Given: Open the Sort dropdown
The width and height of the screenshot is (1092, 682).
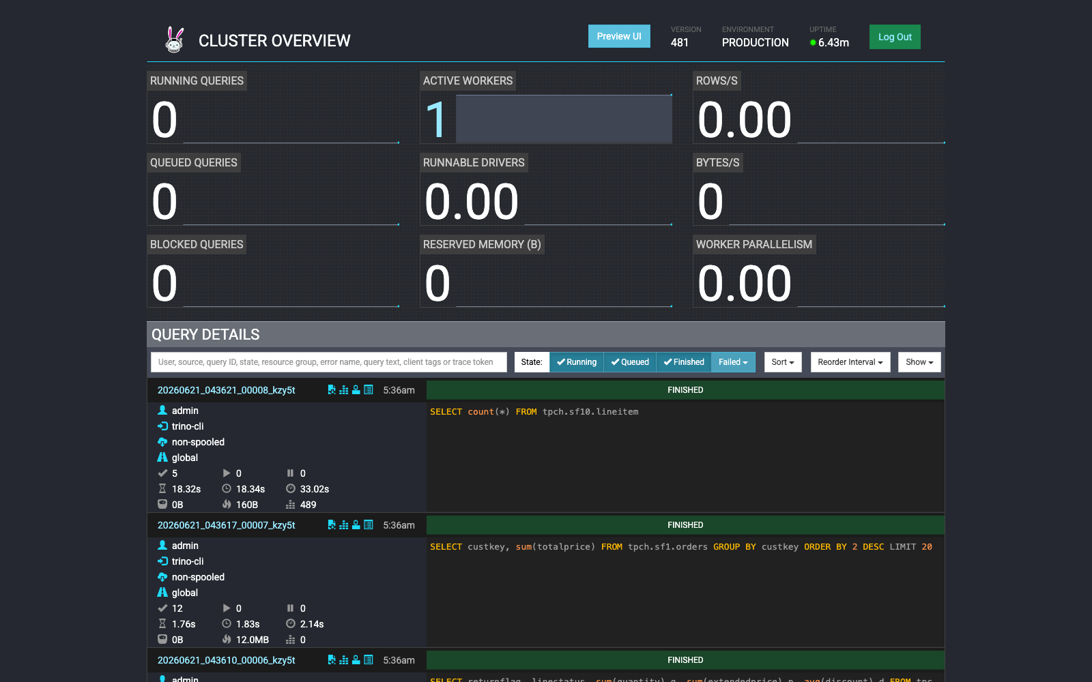Looking at the screenshot, I should click(x=783, y=362).
